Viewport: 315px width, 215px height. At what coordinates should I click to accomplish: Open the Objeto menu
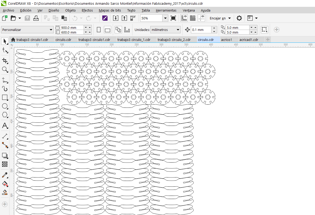(x=70, y=10)
